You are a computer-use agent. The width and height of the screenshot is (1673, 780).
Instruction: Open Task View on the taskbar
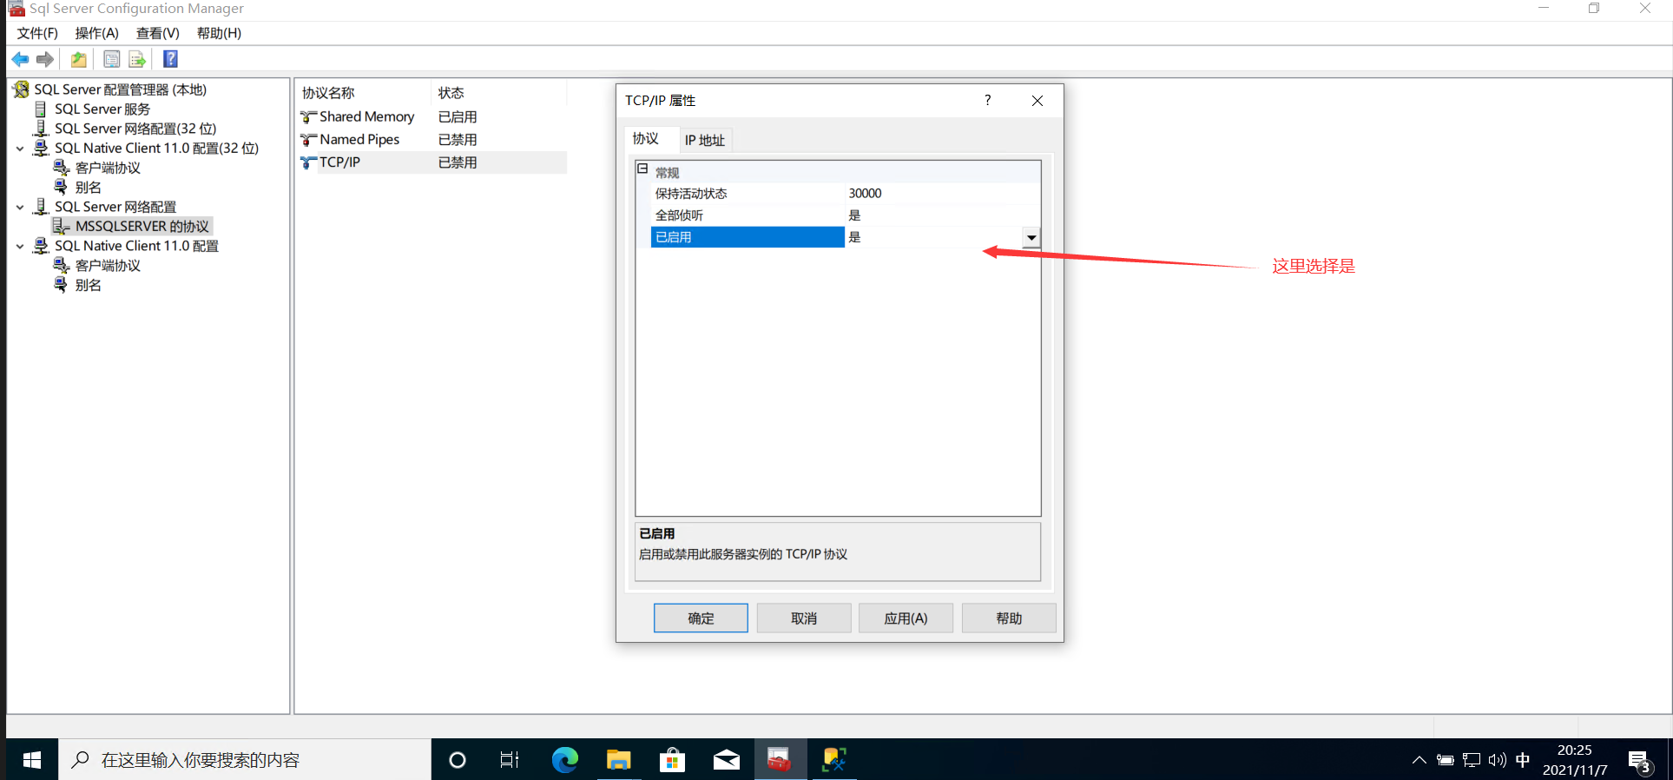[x=510, y=760]
